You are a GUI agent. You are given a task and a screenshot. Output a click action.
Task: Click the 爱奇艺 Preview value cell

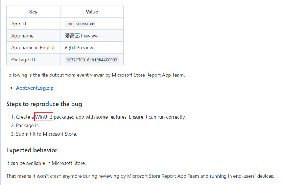(x=81, y=36)
